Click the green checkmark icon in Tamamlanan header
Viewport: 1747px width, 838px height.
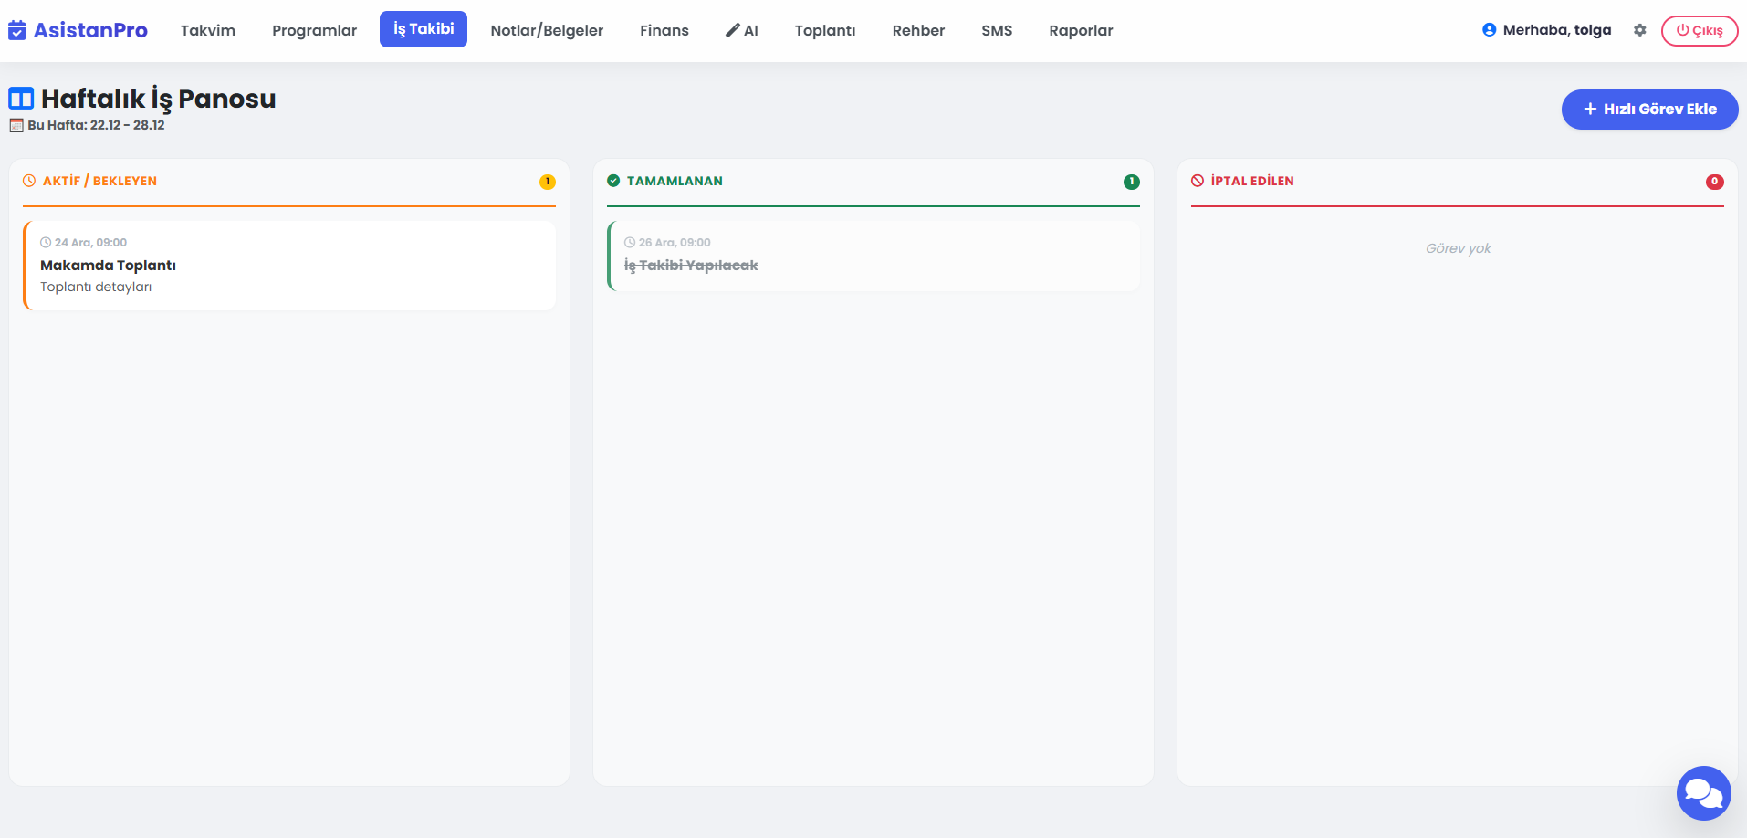click(x=613, y=181)
